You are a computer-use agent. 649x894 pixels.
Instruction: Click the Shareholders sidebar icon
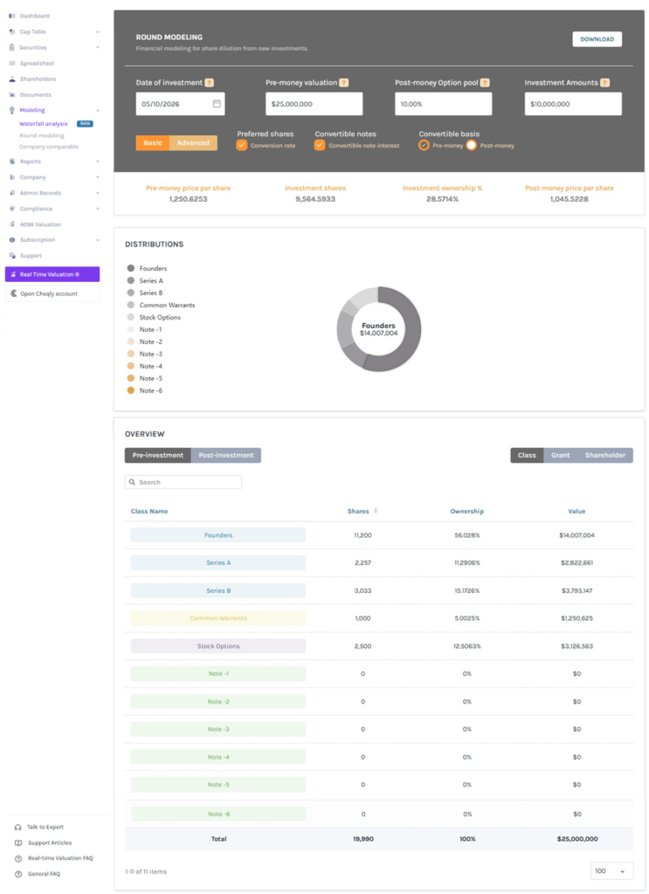tap(12, 79)
